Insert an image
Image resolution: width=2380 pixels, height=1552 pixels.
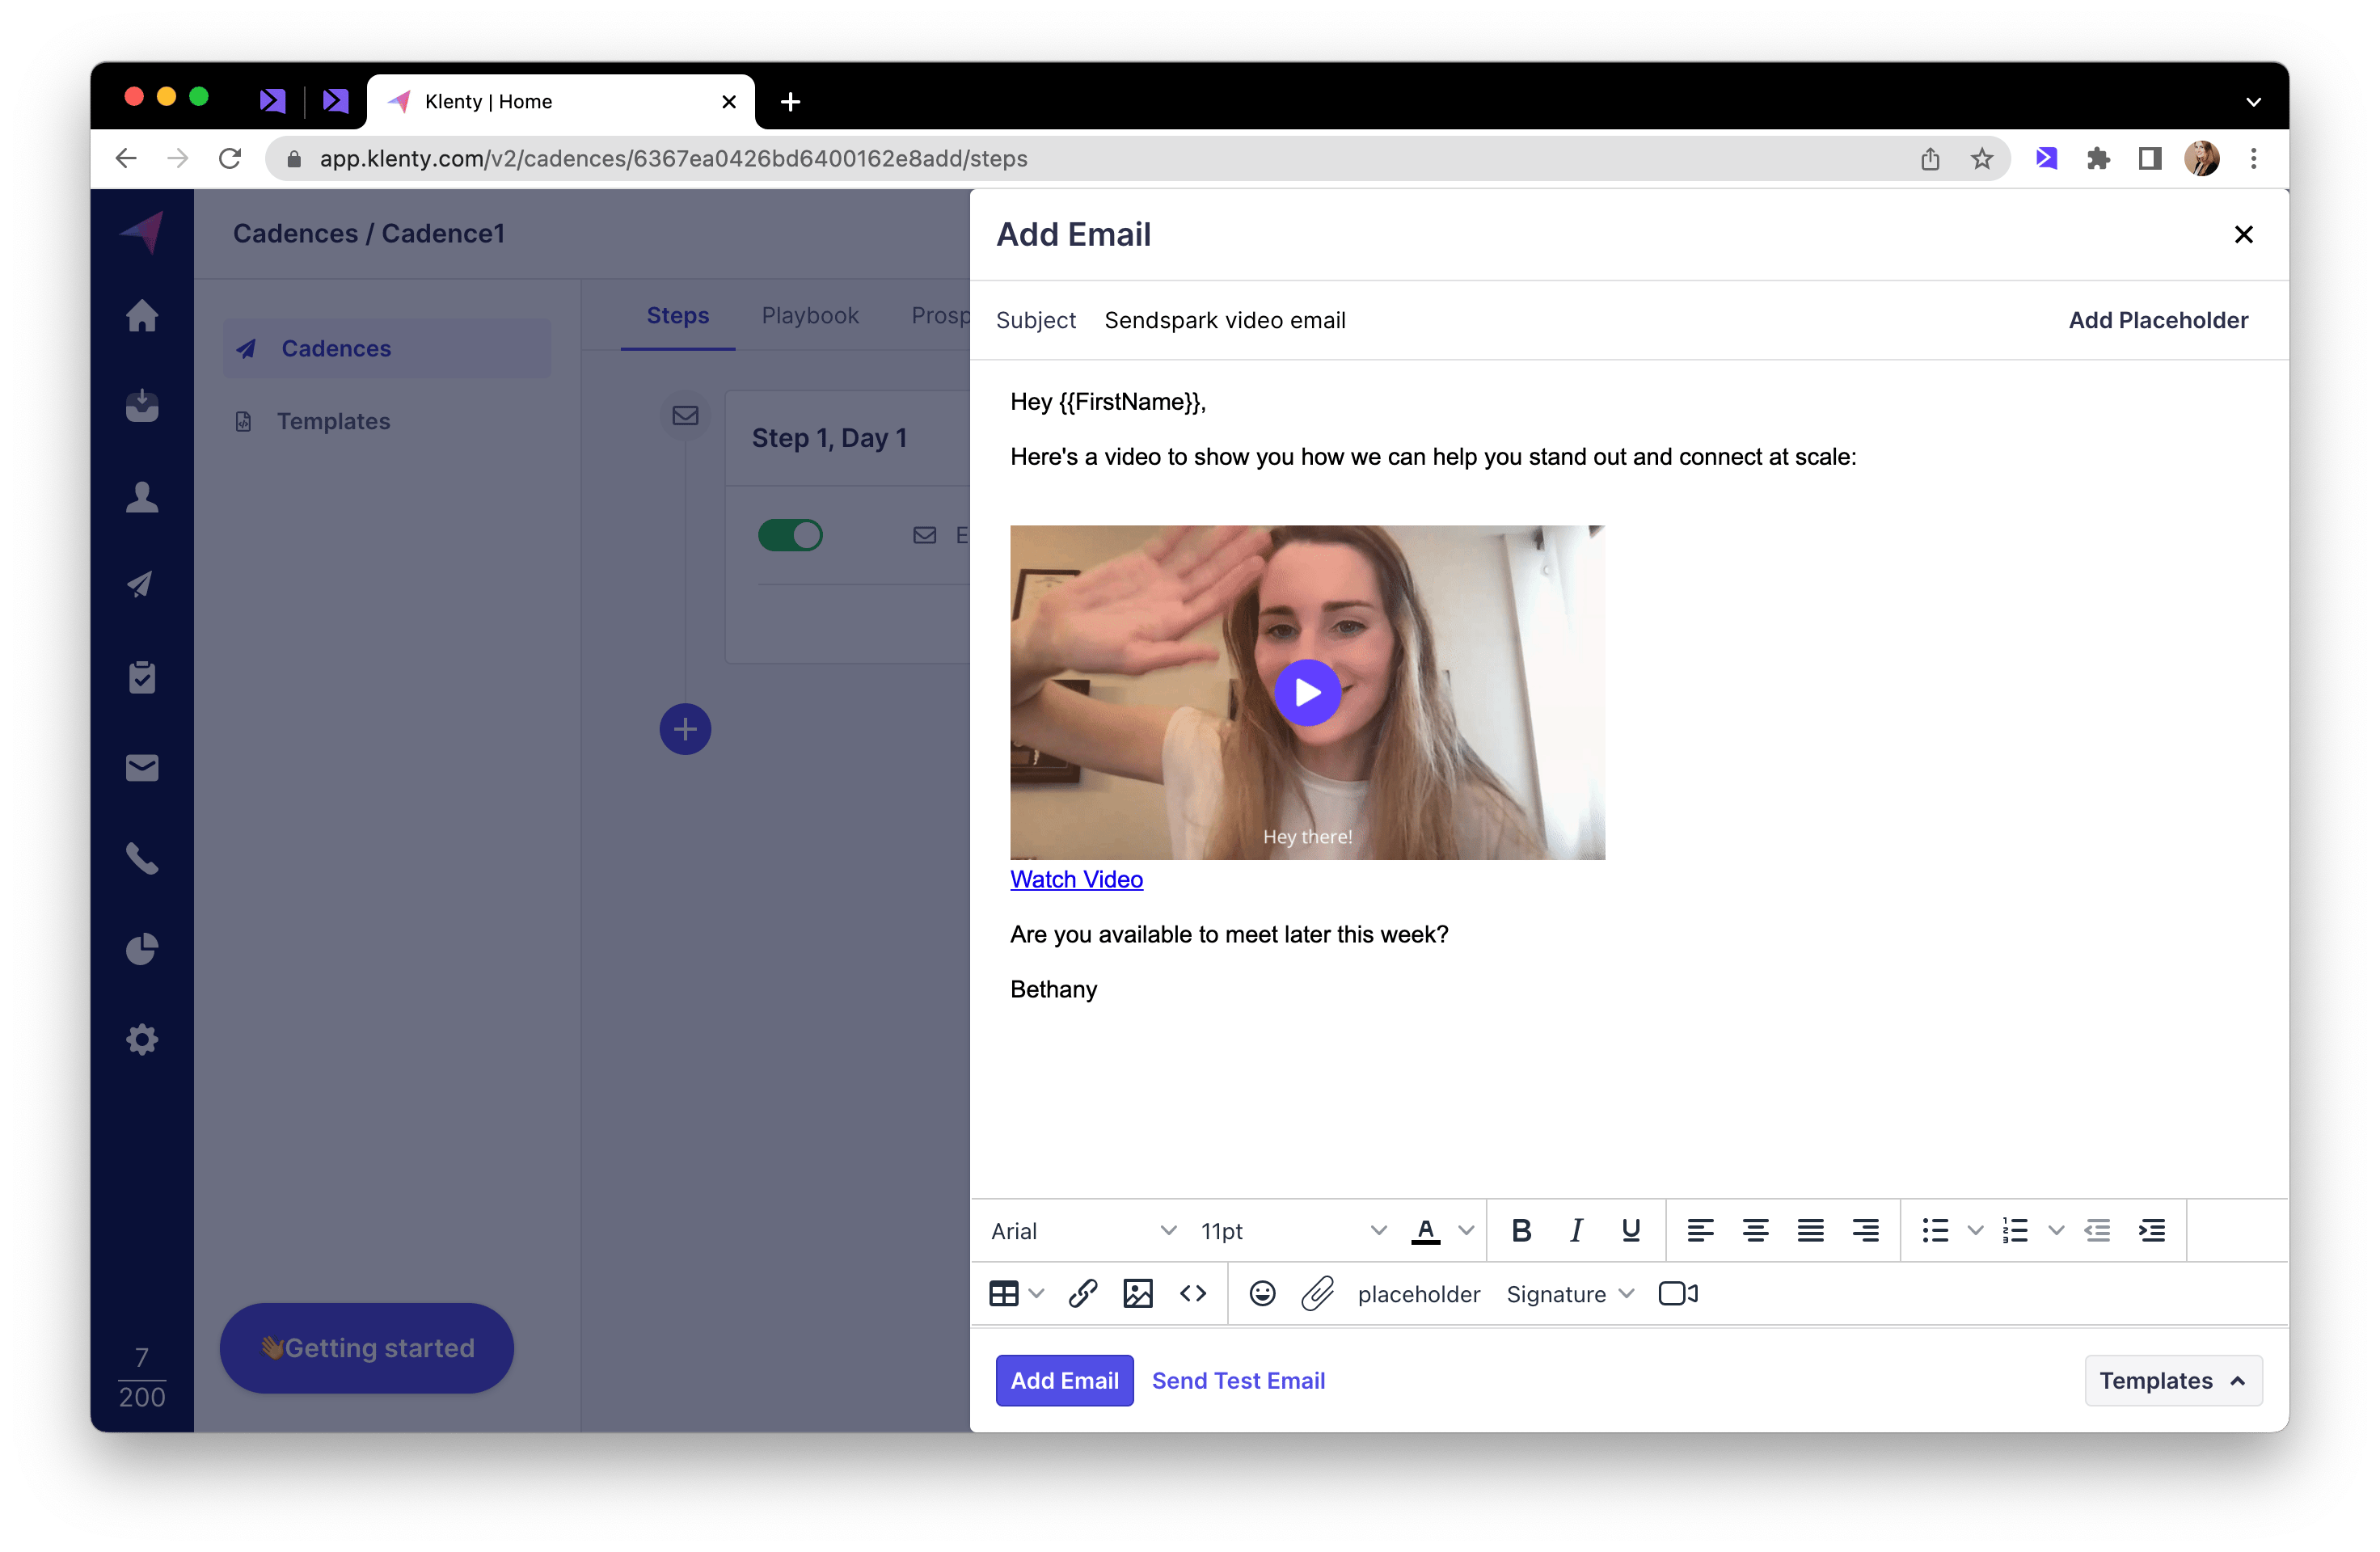pyautogui.click(x=1138, y=1294)
